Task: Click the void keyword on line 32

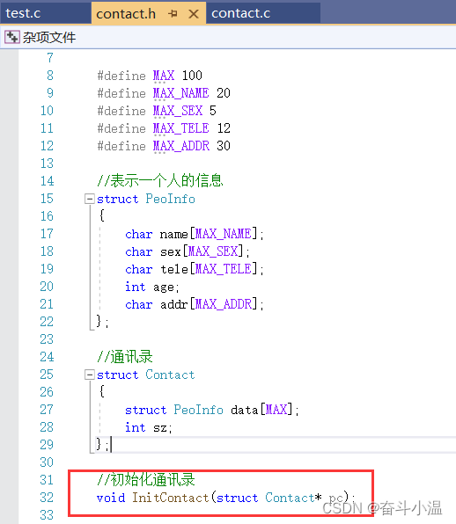Action: [x=111, y=498]
